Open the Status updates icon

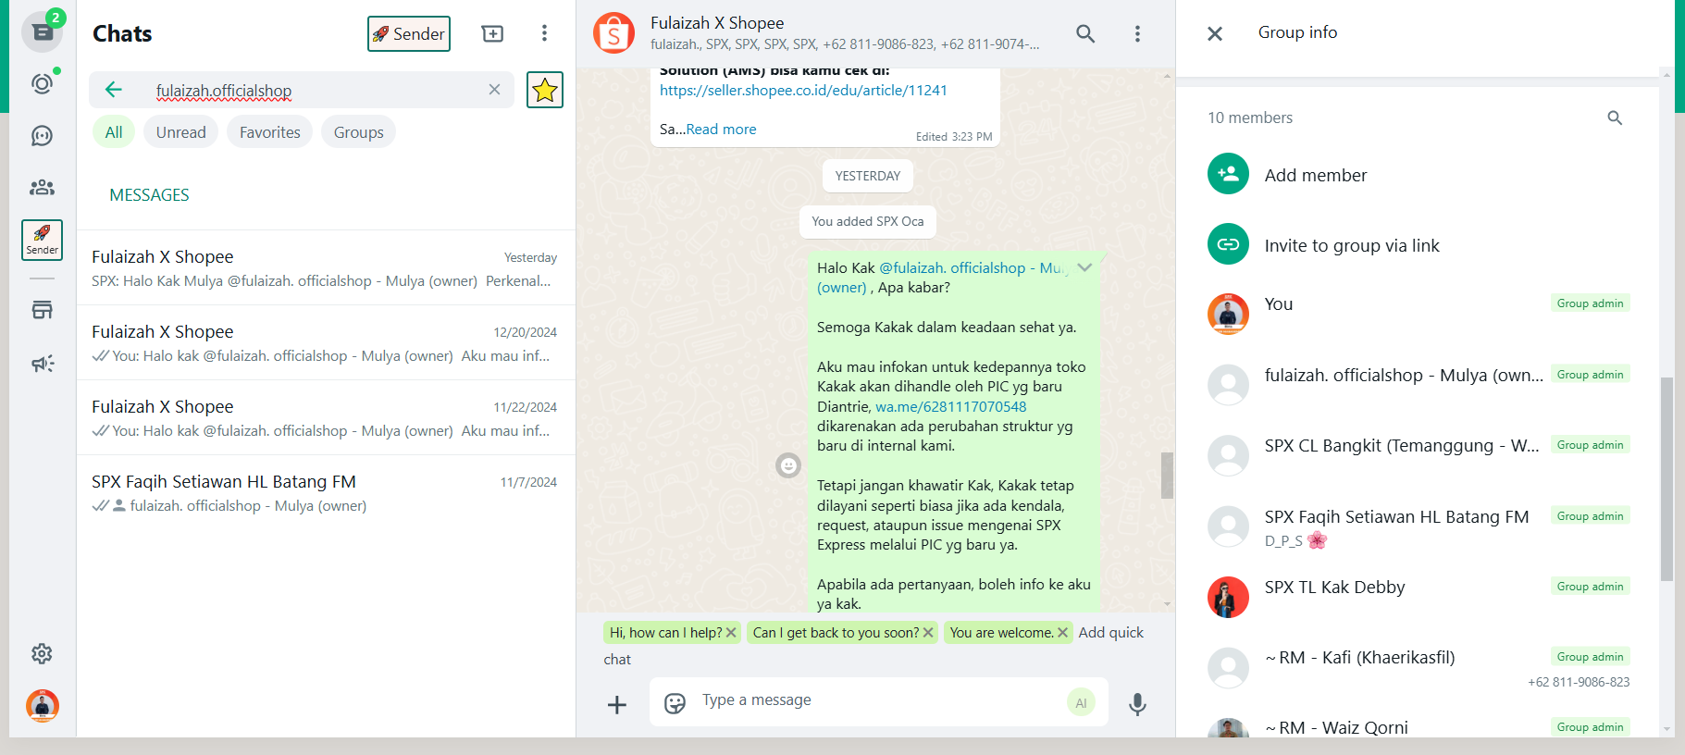(x=42, y=83)
